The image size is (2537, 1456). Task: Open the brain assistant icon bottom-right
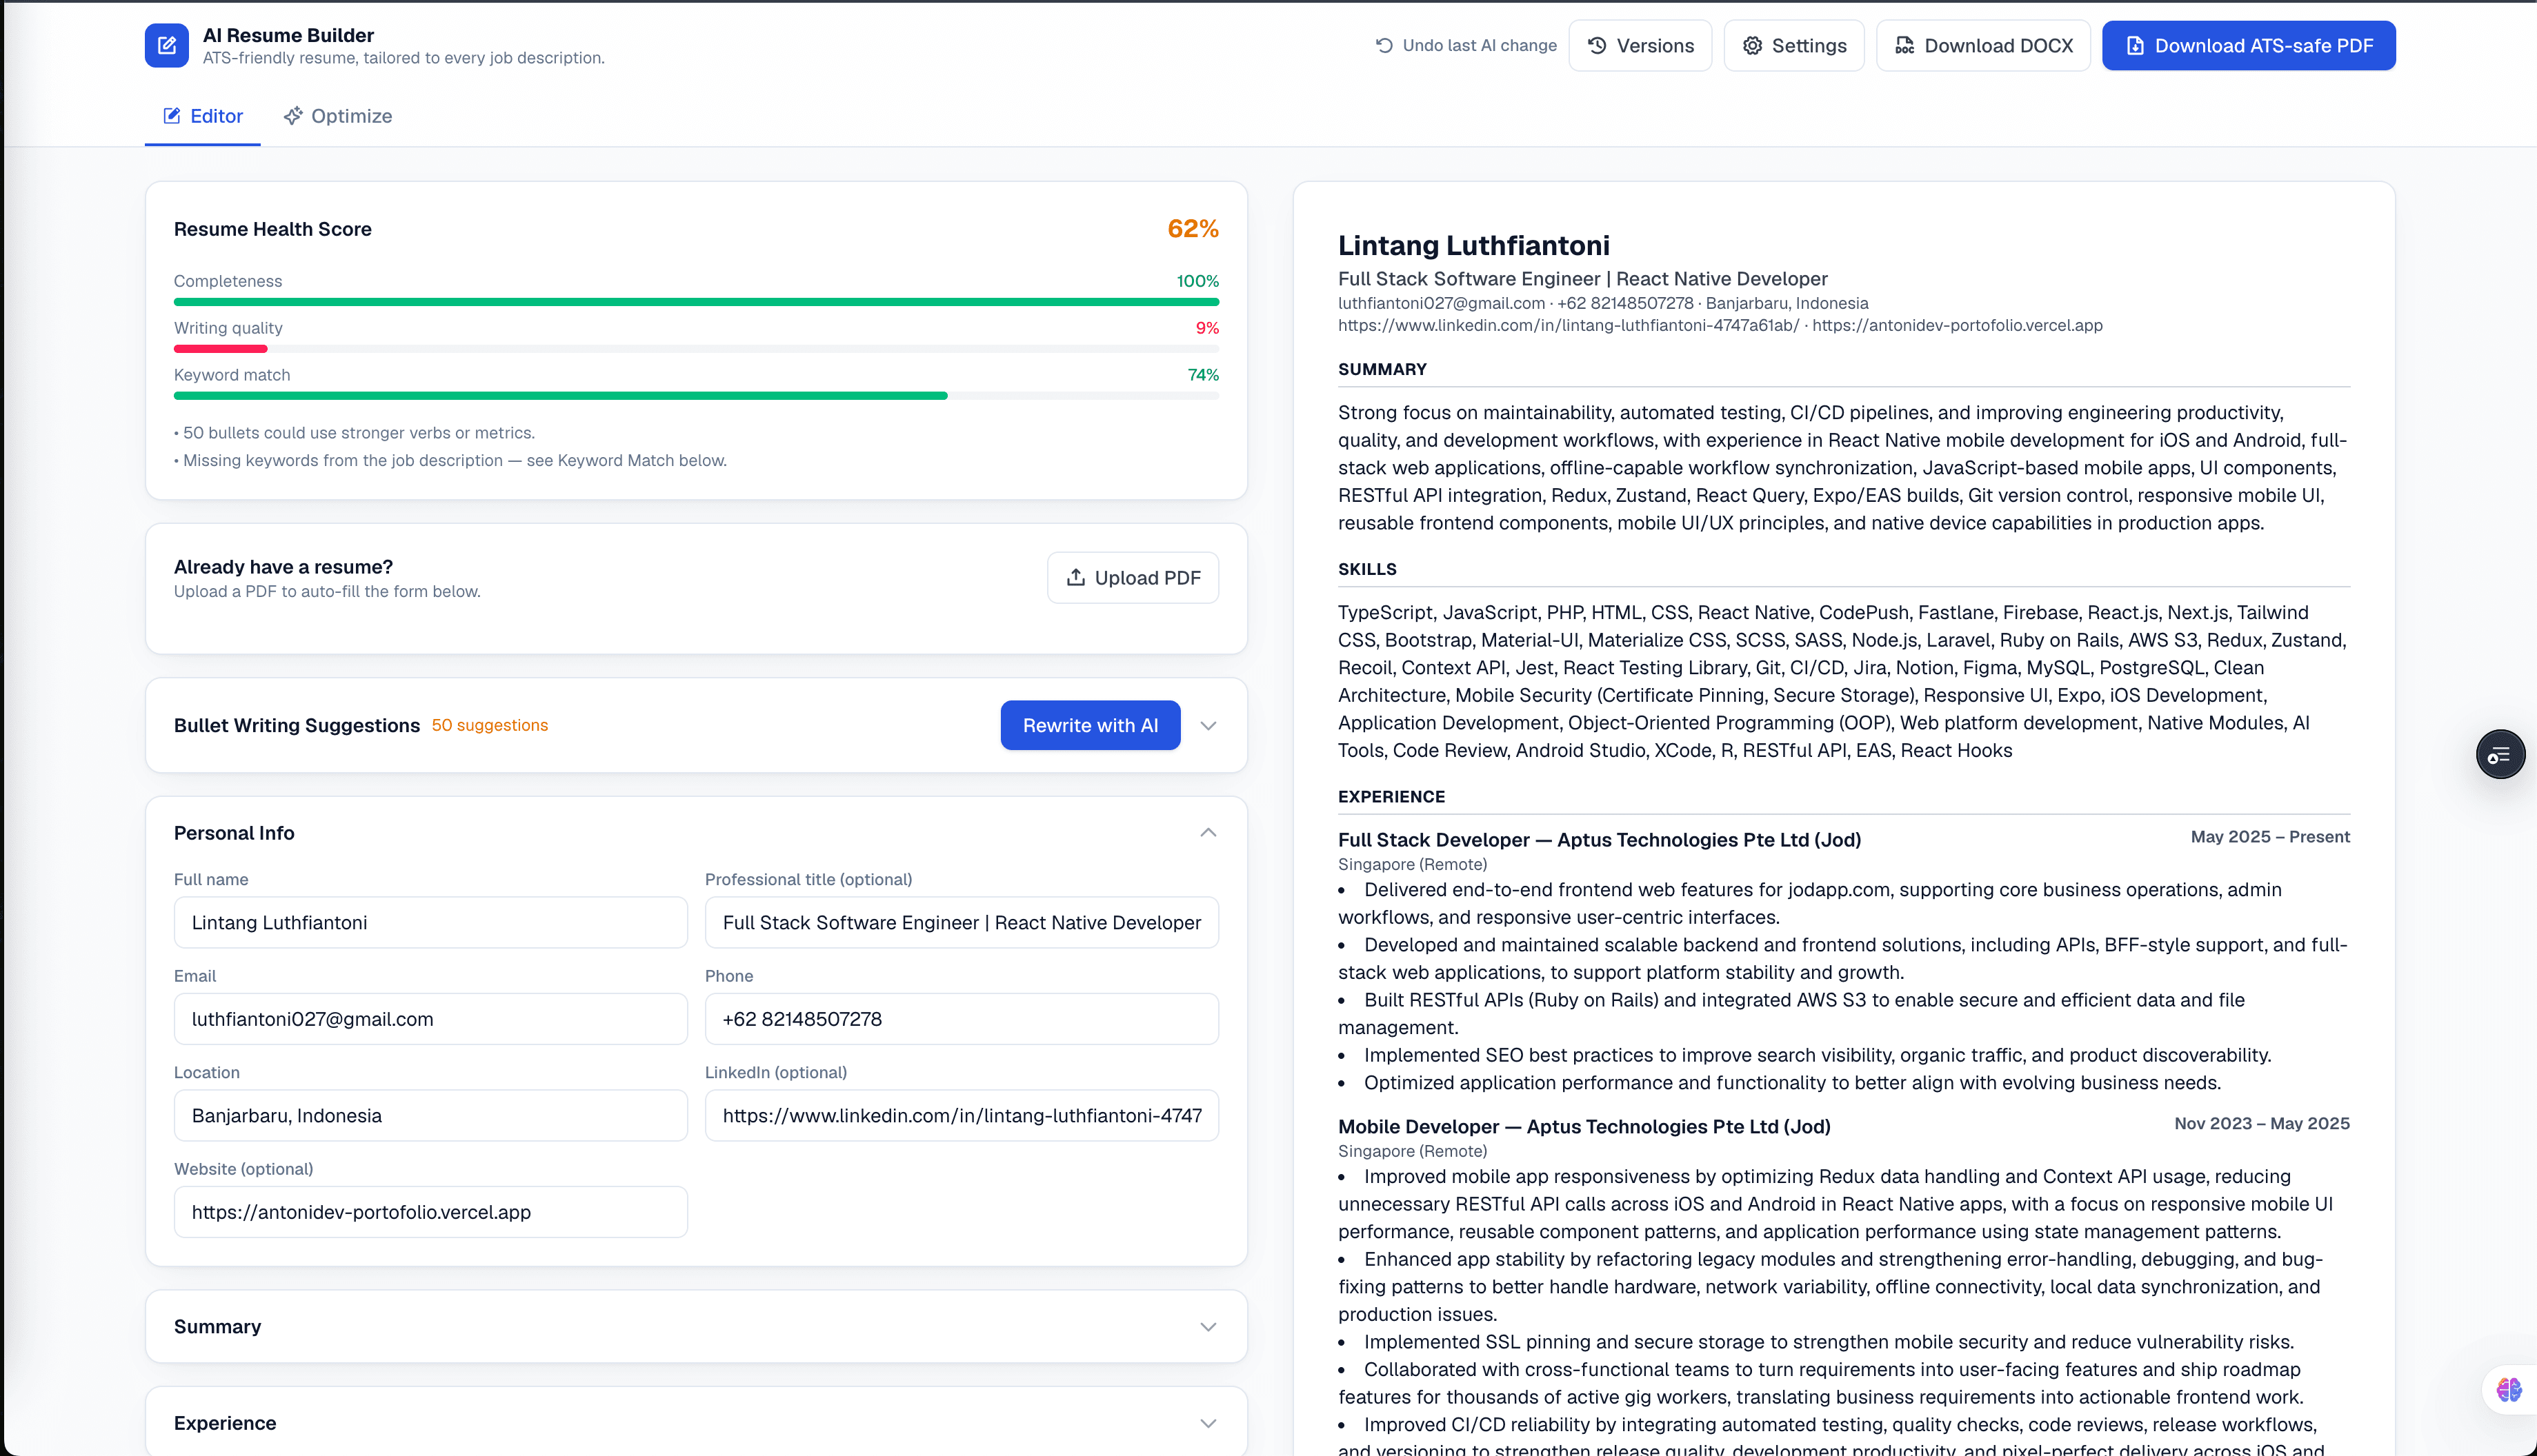point(2508,1389)
